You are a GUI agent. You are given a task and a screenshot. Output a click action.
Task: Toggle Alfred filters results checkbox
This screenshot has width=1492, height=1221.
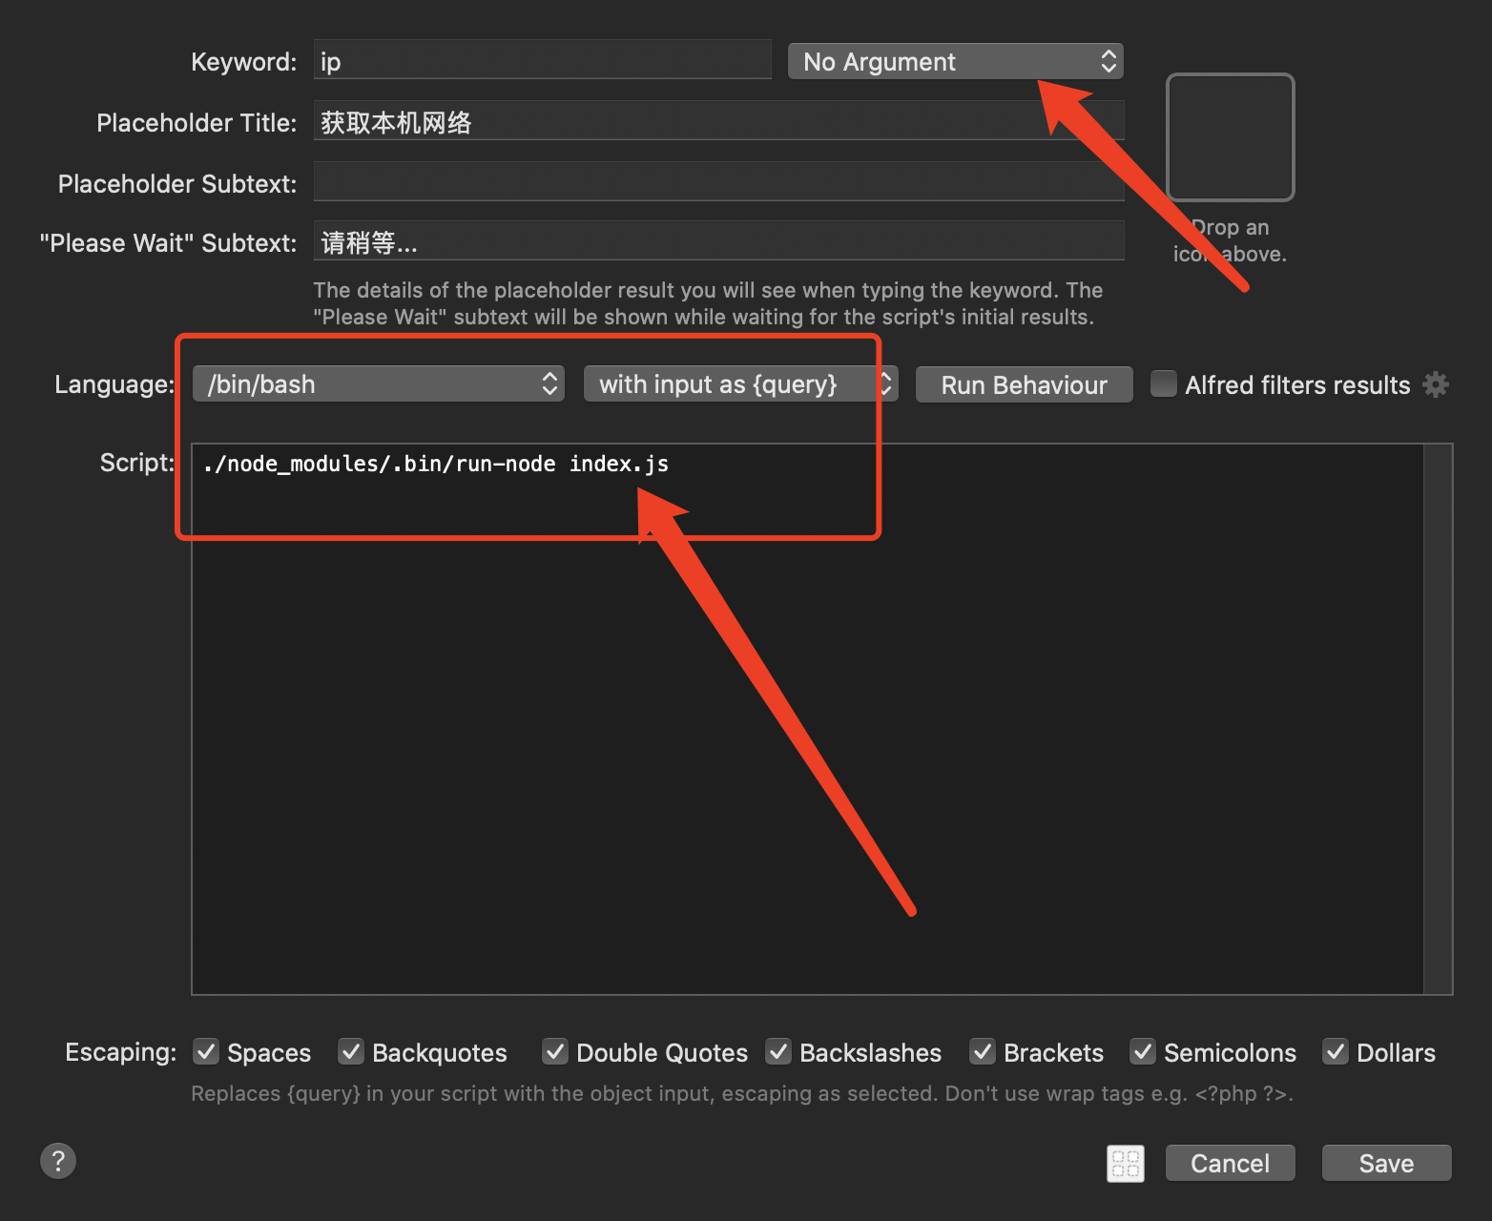[1163, 383]
